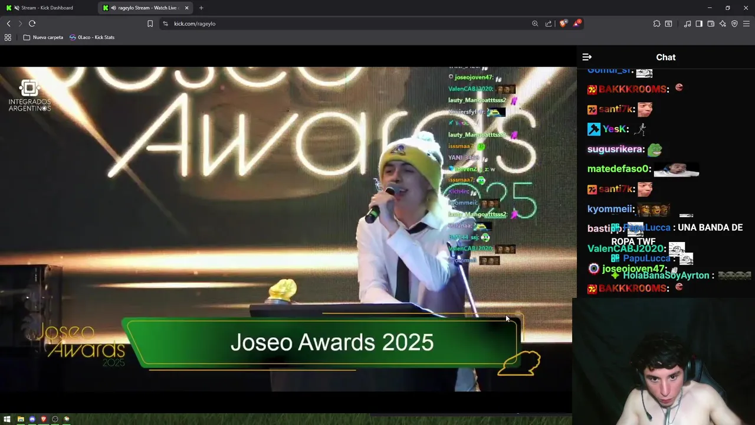Open the 0Laco - Kick Stats bookmark

click(92, 37)
